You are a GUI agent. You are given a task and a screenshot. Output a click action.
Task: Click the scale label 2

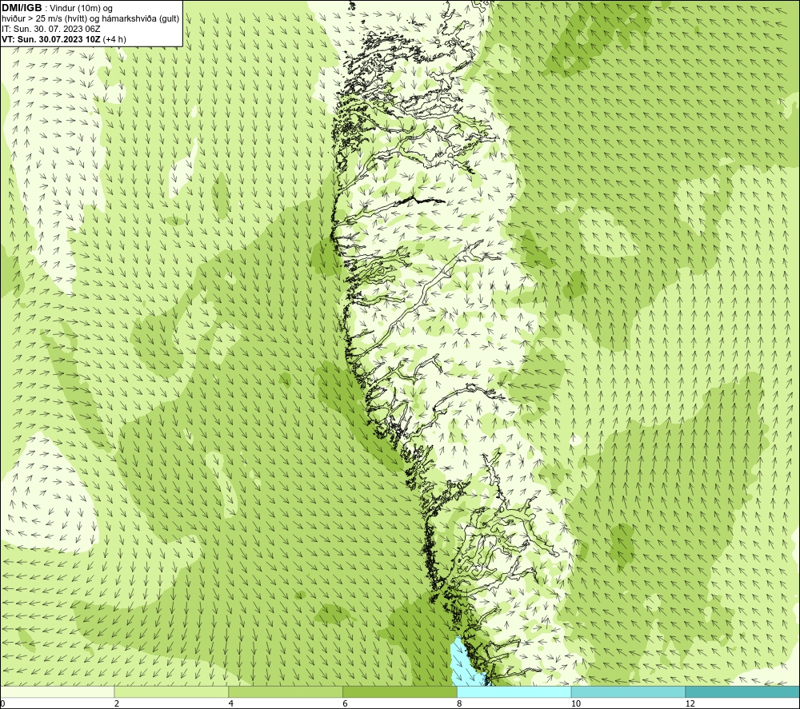tap(117, 703)
